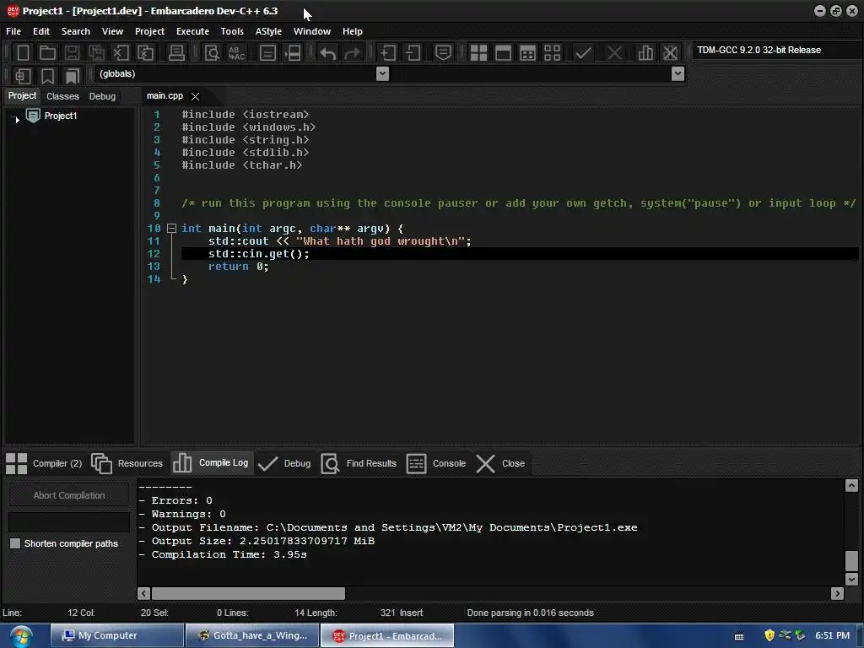
Task: Click the Save All toolbar icon
Action: 96,53
